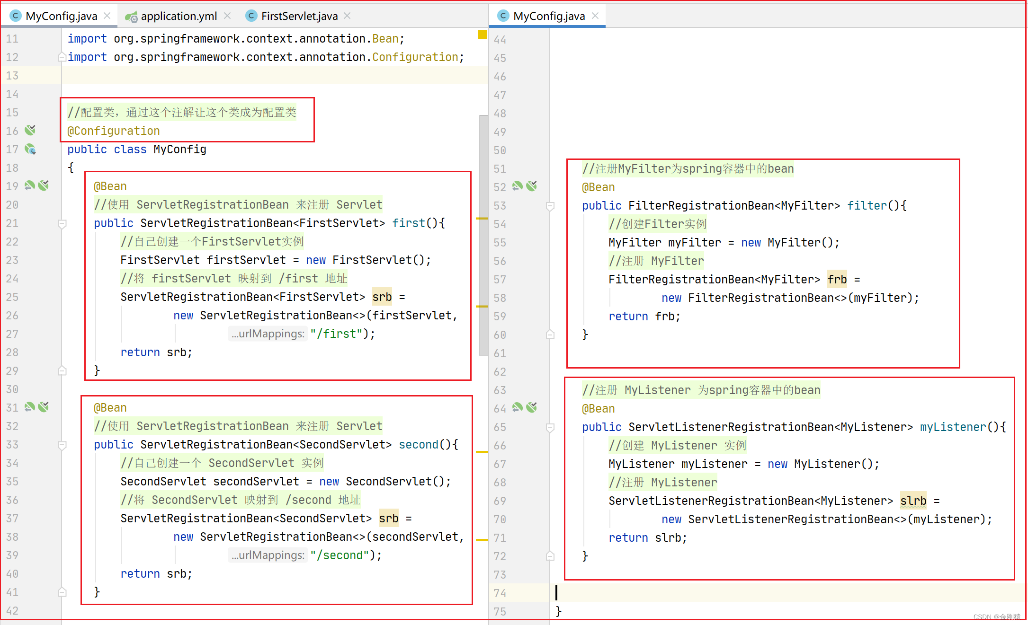Screen dimensions: 1028x625
Task: Click first bean gutter icon on line 31
Action: (29, 407)
